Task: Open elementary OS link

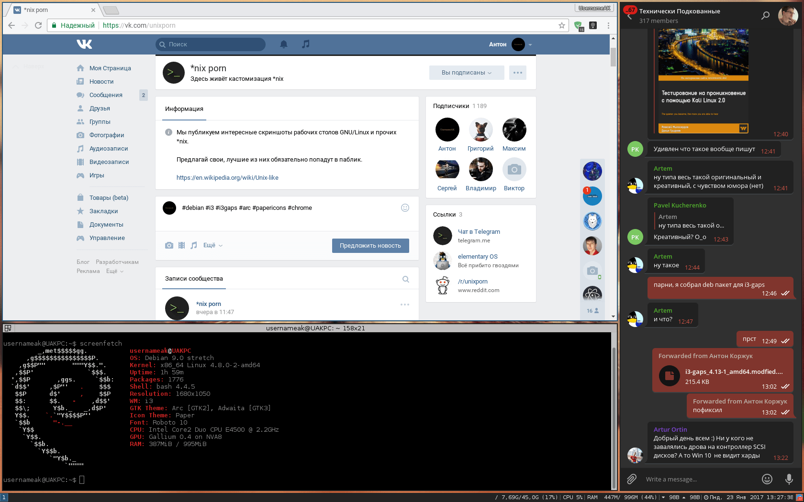Action: click(478, 257)
